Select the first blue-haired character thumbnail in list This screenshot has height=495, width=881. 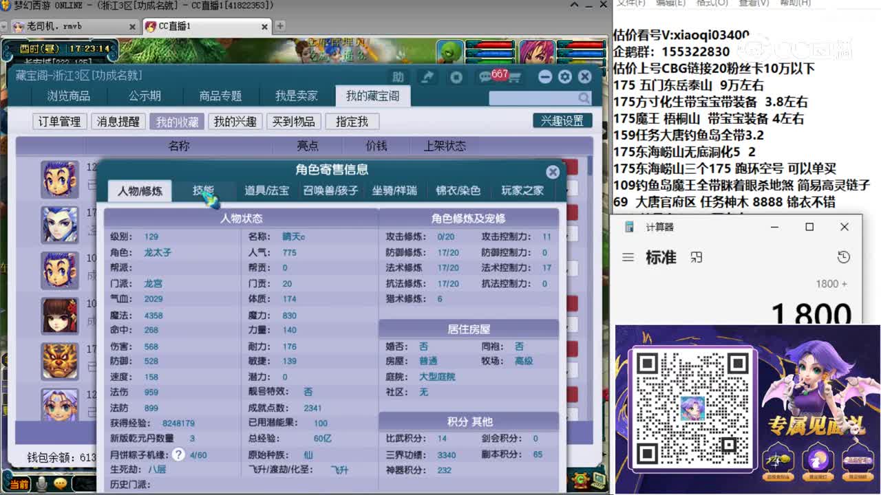coord(59,179)
